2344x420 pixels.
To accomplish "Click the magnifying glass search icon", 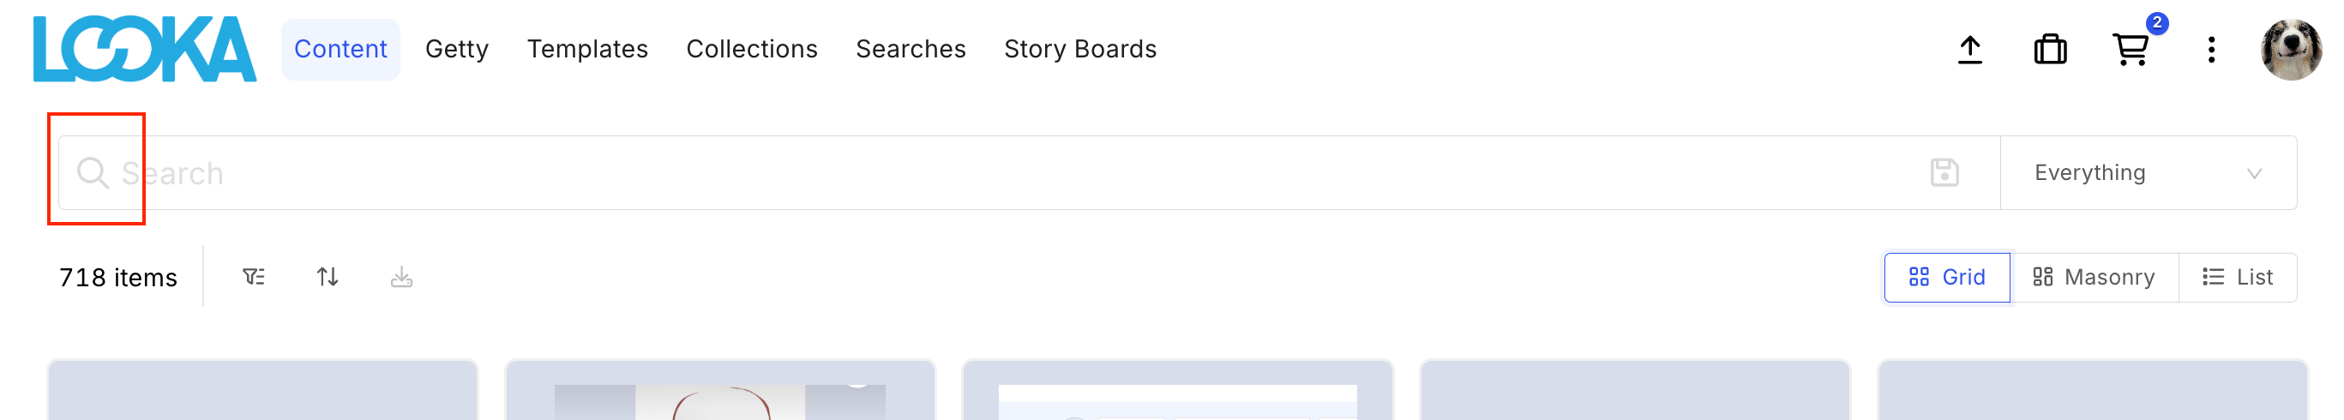I will pos(93,173).
